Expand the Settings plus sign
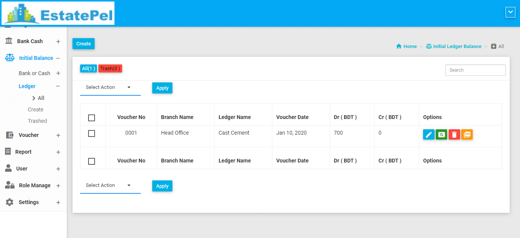The height and width of the screenshot is (238, 520). coord(58,203)
